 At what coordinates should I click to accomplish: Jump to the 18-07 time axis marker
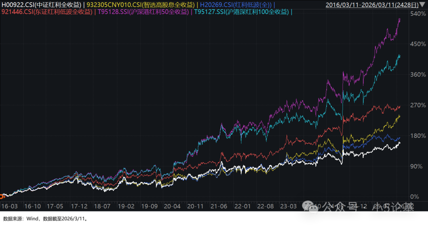[x=101, y=206]
